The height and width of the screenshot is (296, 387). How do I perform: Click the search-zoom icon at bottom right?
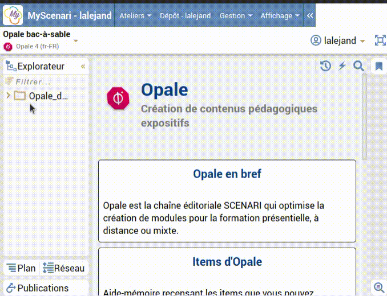[379, 287]
